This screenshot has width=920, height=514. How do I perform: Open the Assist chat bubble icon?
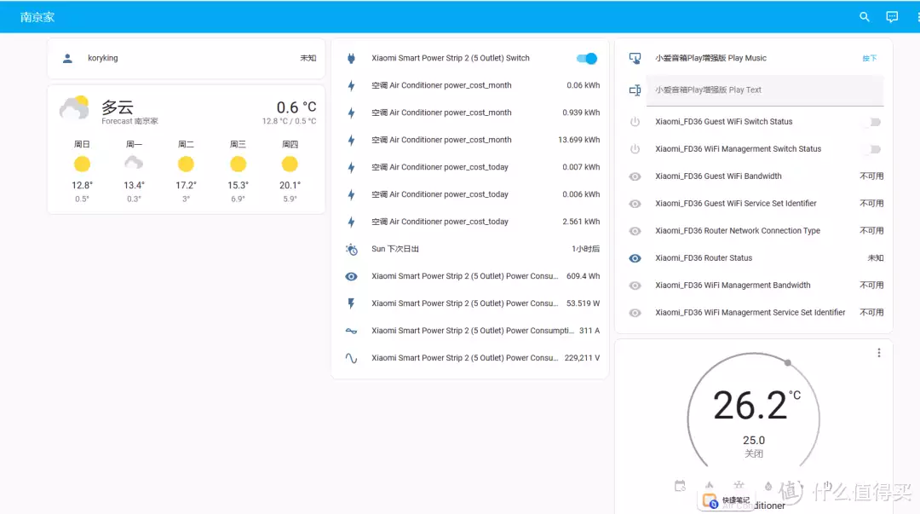point(892,17)
